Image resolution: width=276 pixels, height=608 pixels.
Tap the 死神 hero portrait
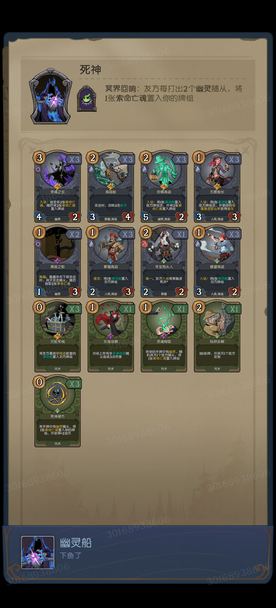(x=51, y=96)
